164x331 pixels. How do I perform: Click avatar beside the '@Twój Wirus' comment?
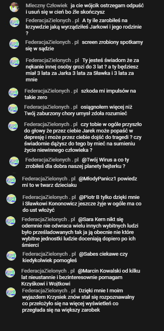(14, 161)
